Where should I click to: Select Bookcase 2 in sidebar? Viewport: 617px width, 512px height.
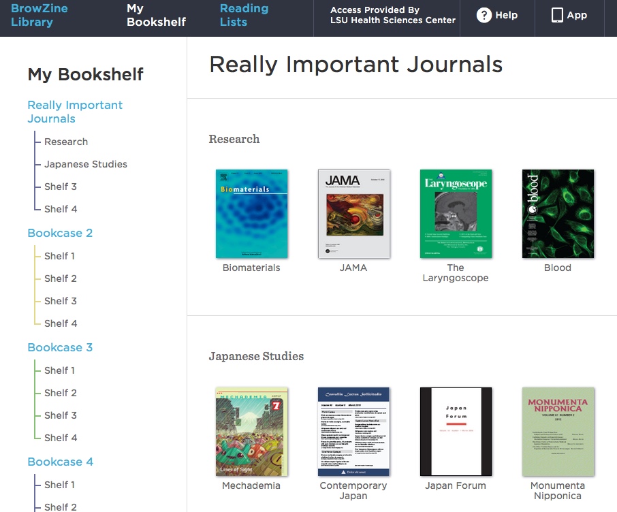click(x=60, y=233)
